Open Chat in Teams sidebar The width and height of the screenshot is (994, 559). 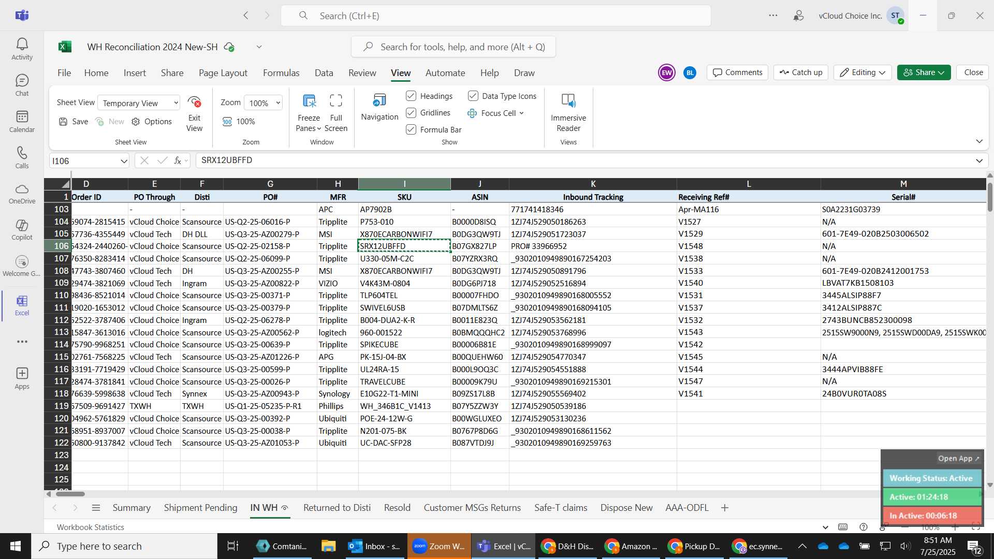click(22, 85)
